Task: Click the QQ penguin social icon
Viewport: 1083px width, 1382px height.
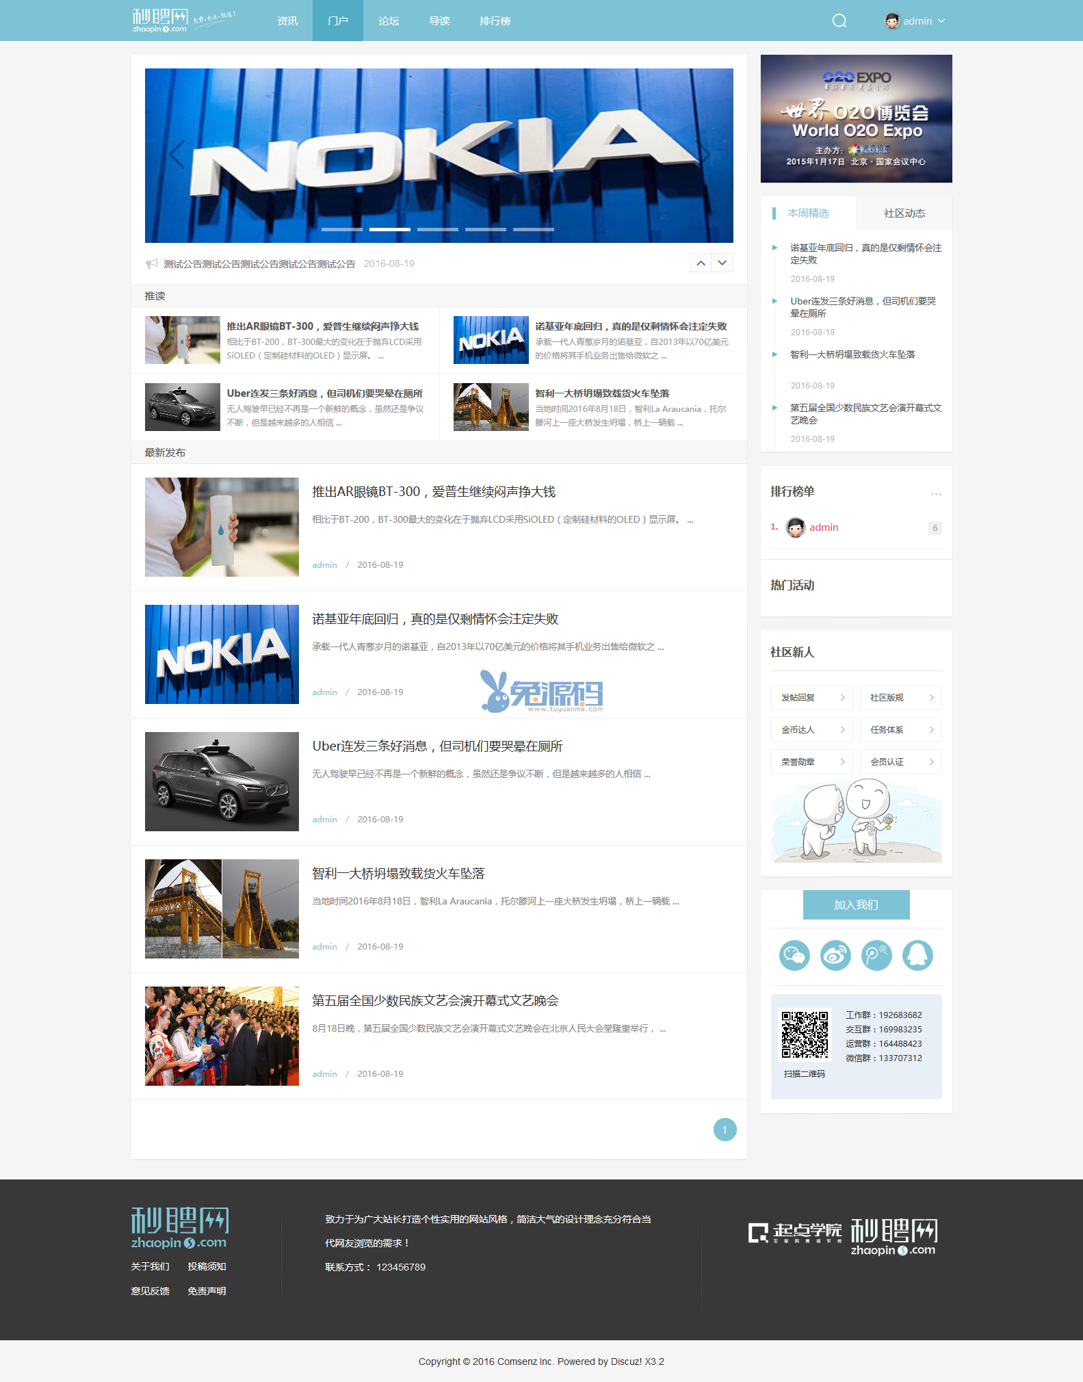Action: 918,955
